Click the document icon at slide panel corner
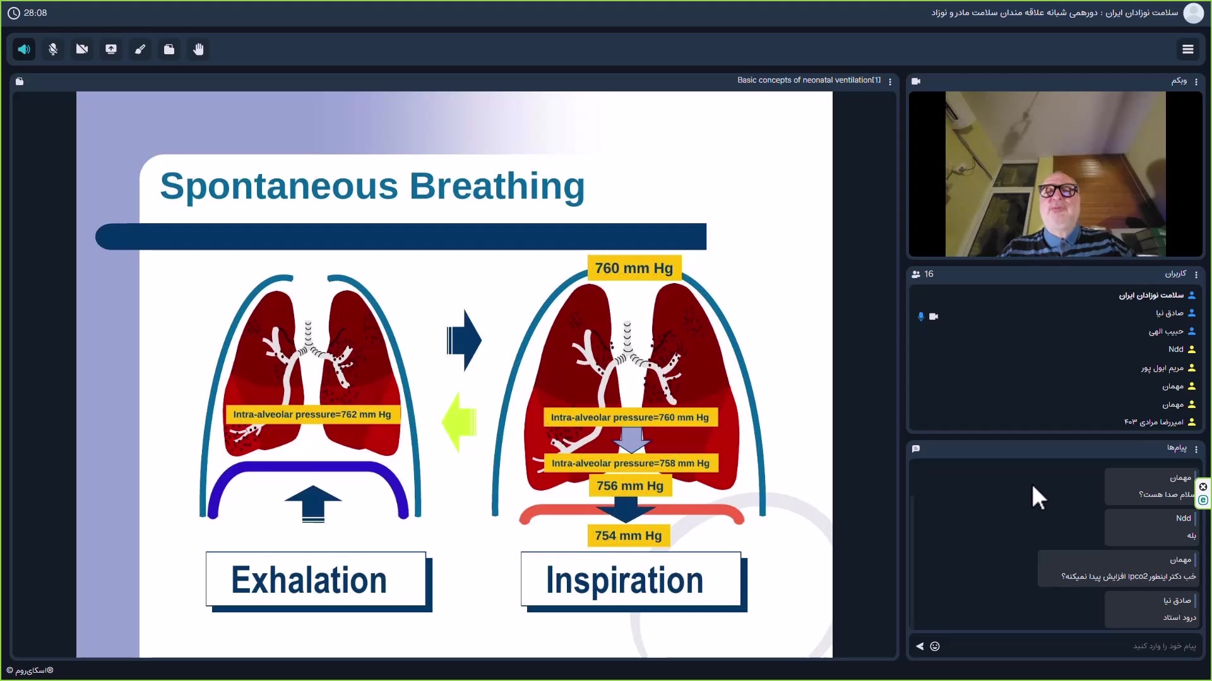The image size is (1212, 681). (x=20, y=81)
